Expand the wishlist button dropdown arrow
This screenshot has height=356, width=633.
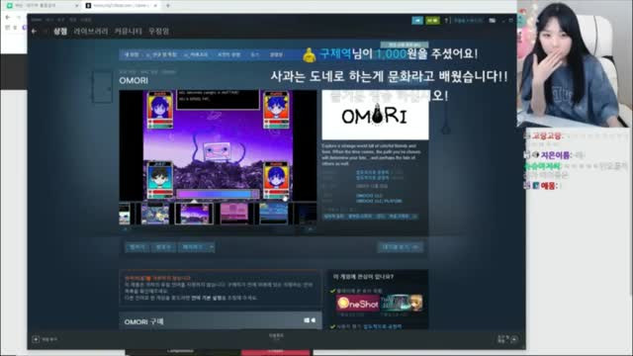pyautogui.click(x=211, y=247)
